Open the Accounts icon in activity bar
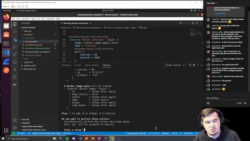Image resolution: width=250 pixels, height=141 pixels. pyautogui.click(x=15, y=120)
